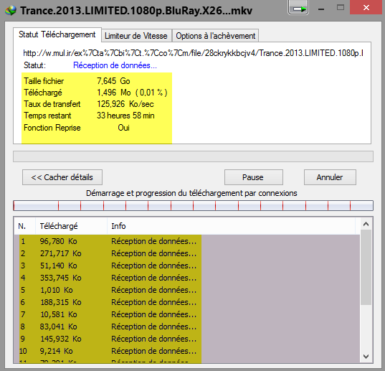Click the Cacher détails button
Screen dimensions: 385x371
click(62, 177)
